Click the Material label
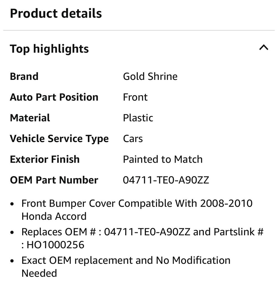The width and height of the screenshot is (278, 283). click(x=30, y=118)
